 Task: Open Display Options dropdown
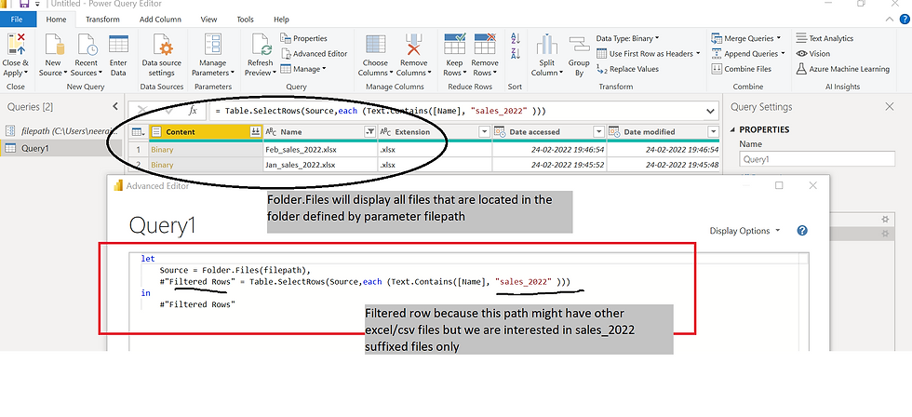[744, 231]
